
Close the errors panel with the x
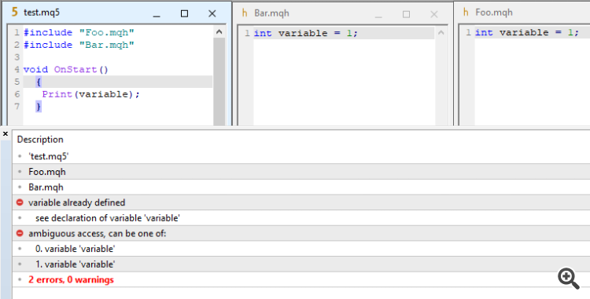(6, 133)
